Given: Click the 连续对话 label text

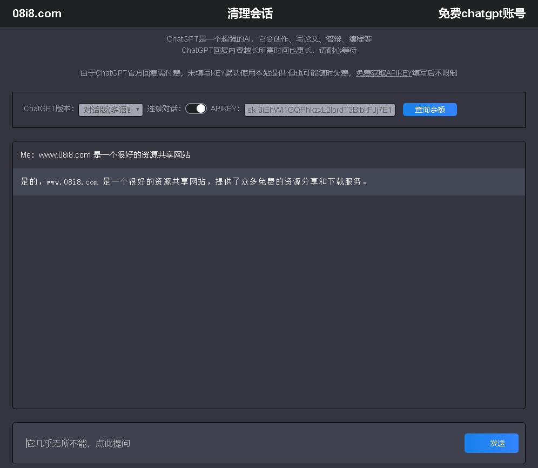Looking at the screenshot, I should click(x=163, y=108).
